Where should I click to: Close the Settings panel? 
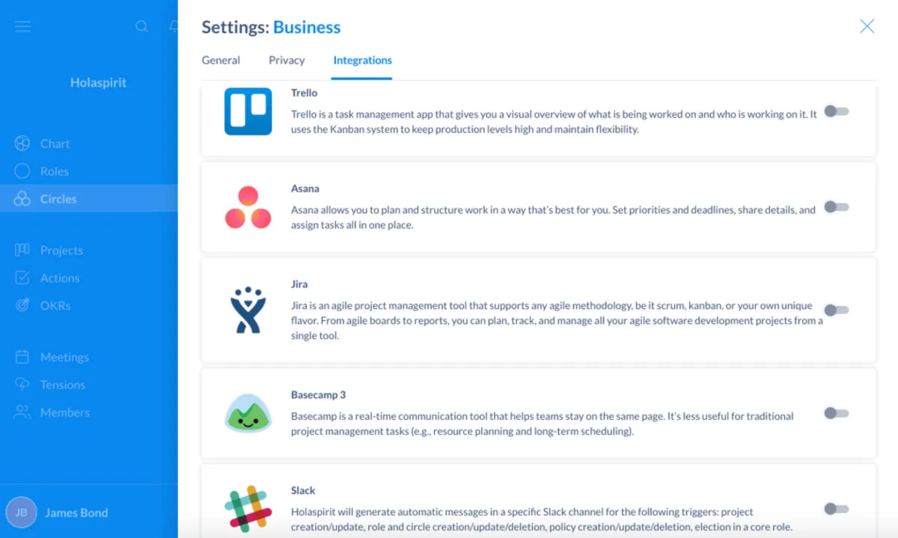click(x=867, y=27)
